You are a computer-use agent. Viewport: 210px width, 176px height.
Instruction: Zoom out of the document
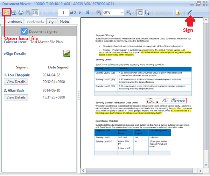pyautogui.click(x=99, y=12)
